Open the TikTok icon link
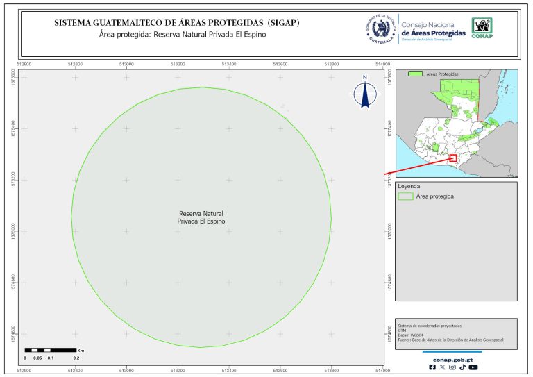533x377 pixels. click(x=462, y=367)
